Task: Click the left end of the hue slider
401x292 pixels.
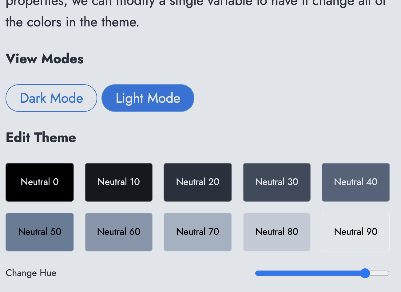Action: [x=257, y=273]
